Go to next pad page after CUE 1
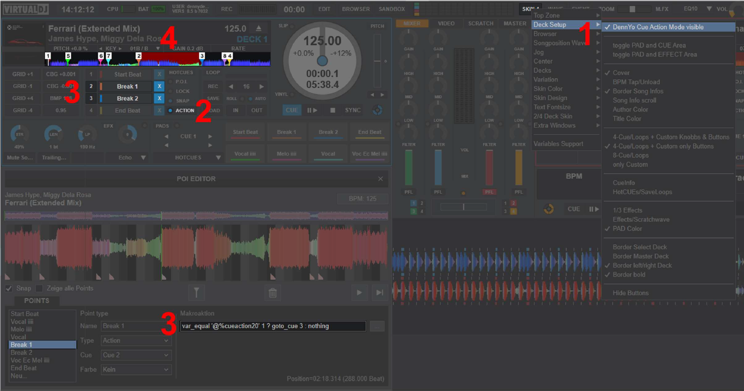 pyautogui.click(x=210, y=137)
